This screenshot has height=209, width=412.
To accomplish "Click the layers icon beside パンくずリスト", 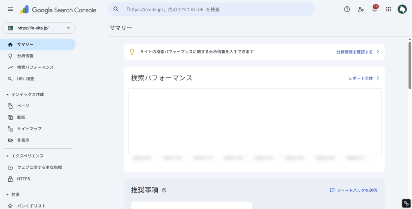I will click(x=10, y=206).
